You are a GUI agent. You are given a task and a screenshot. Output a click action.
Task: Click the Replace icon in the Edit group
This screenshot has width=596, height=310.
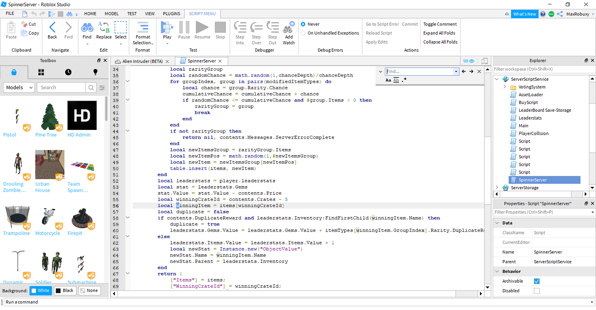tap(104, 28)
